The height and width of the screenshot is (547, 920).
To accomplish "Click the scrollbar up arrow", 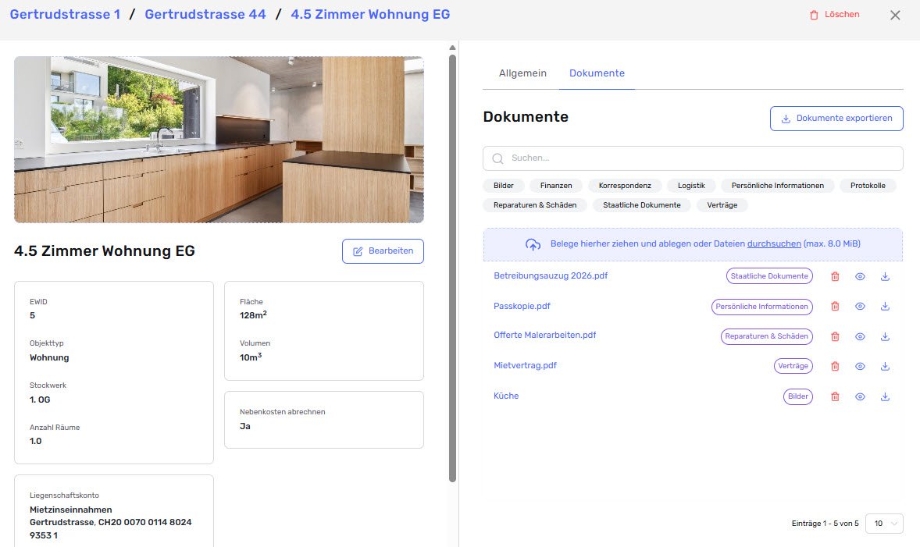I will point(452,48).
